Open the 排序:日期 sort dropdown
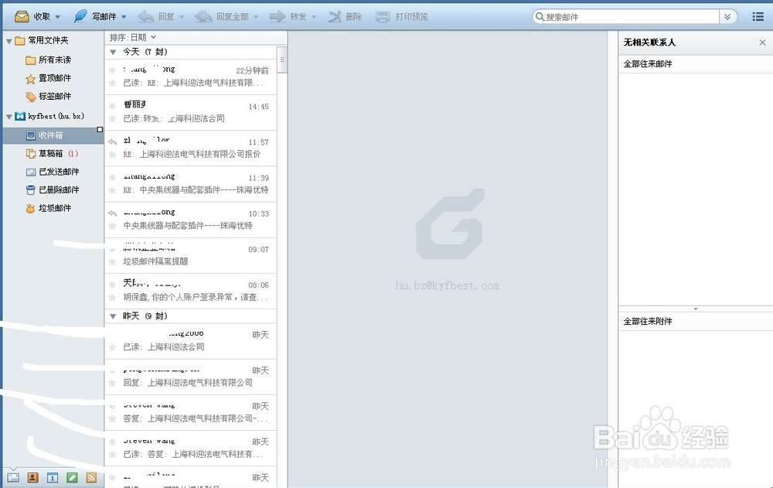 tap(133, 37)
